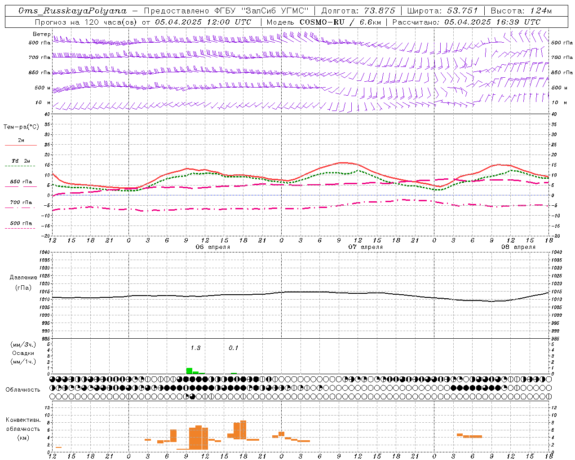
Task: Click the '(мм/1ч.)' precipitation unit label
Action: point(23,362)
